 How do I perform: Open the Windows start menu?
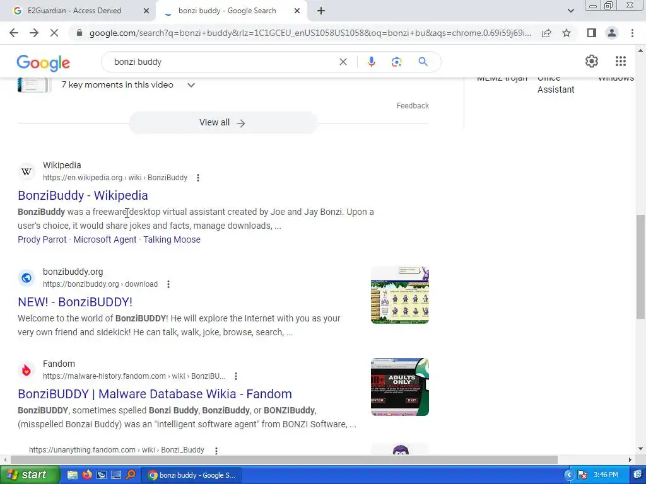point(30,475)
